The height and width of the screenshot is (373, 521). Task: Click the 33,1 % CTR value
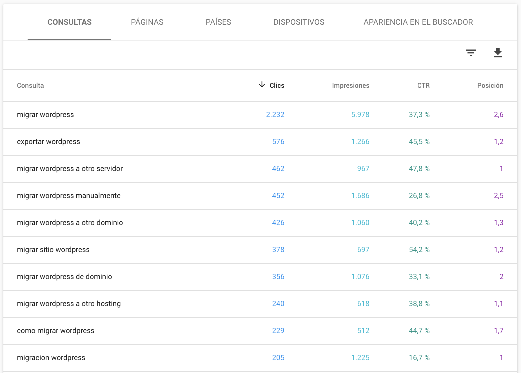coord(419,277)
